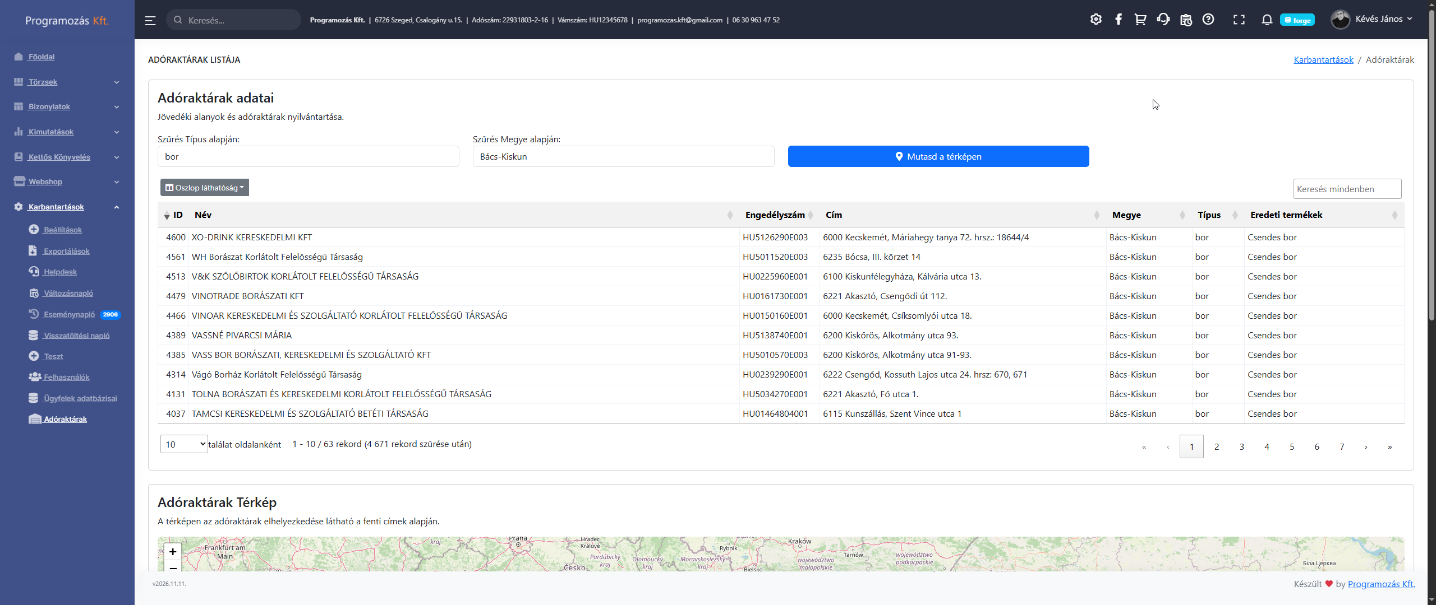Viewport: 1436px width, 605px height.
Task: Click the settings gear icon in top bar
Action: tap(1096, 20)
